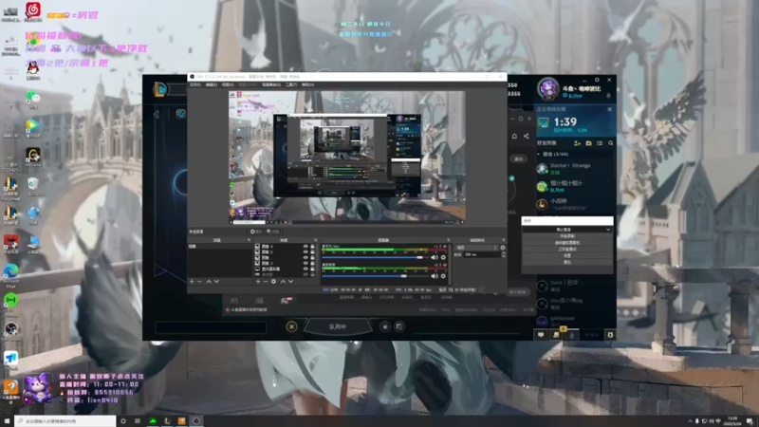Open second mixer channel settings gear
The image size is (759, 427).
[443, 276]
